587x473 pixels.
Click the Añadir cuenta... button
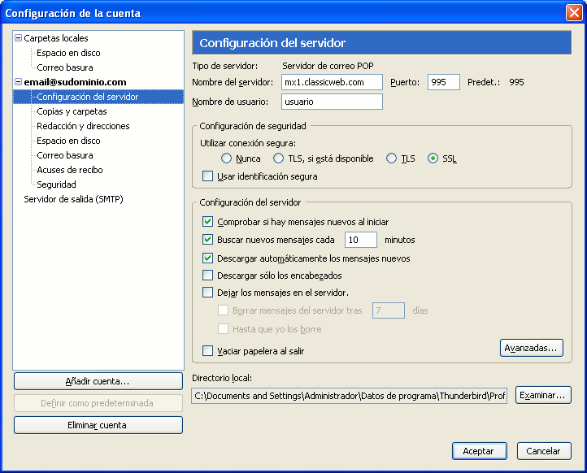[x=98, y=381]
